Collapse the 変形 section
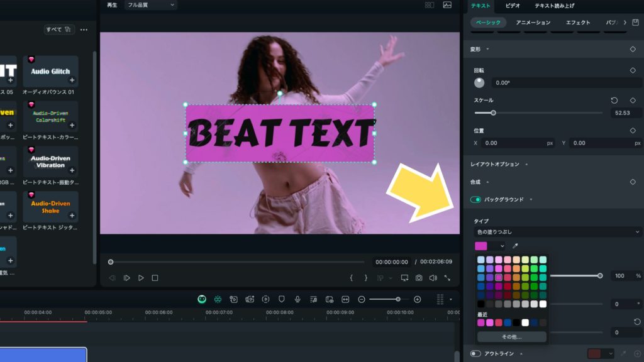Viewport: 644px width, 362px height. [487, 49]
